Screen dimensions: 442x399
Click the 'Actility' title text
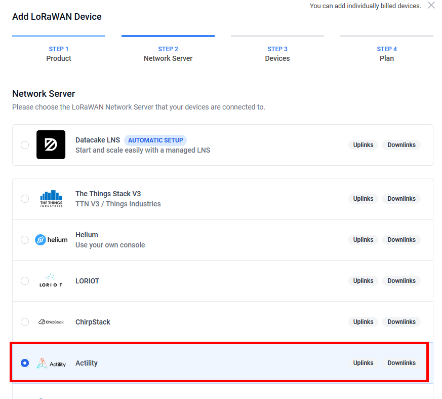tap(86, 363)
